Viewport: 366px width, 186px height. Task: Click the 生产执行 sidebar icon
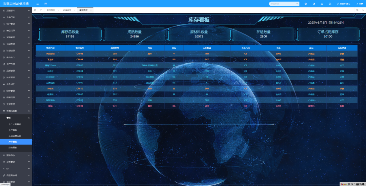point(4,57)
